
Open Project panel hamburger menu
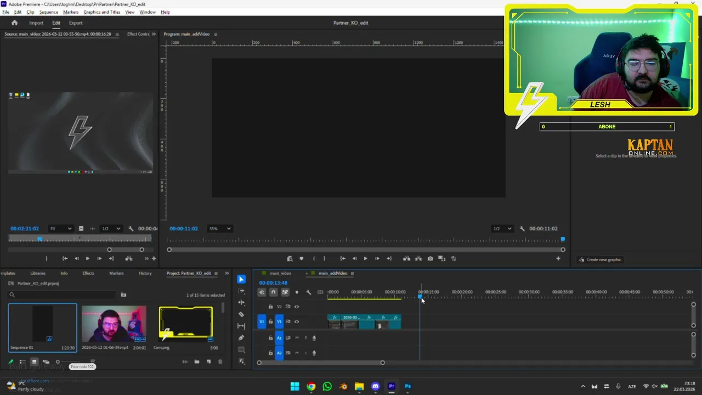(216, 273)
